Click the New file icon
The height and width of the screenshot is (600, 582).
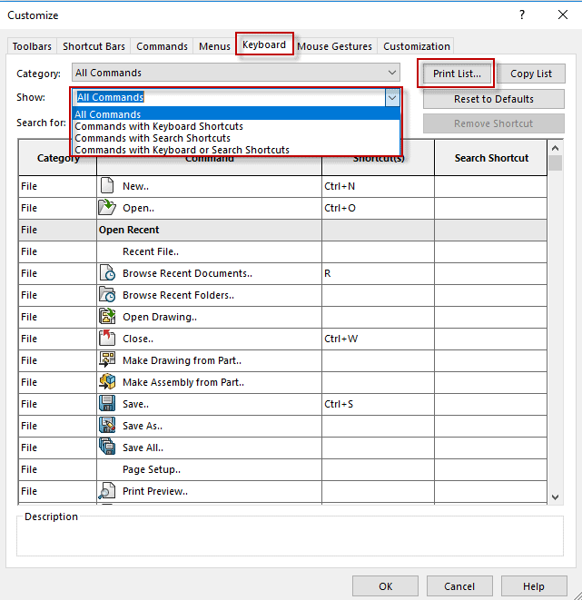pyautogui.click(x=107, y=186)
